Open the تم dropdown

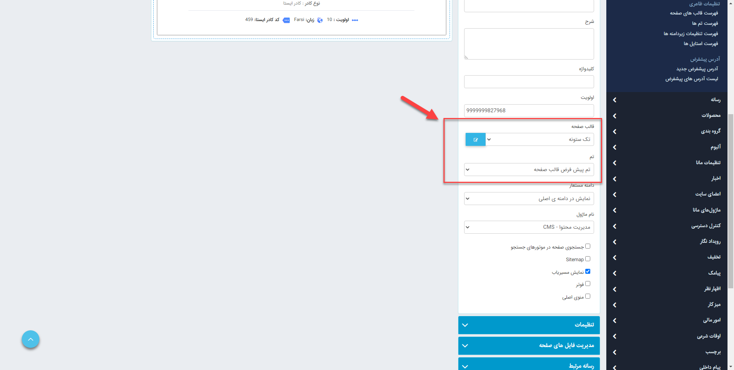point(529,170)
